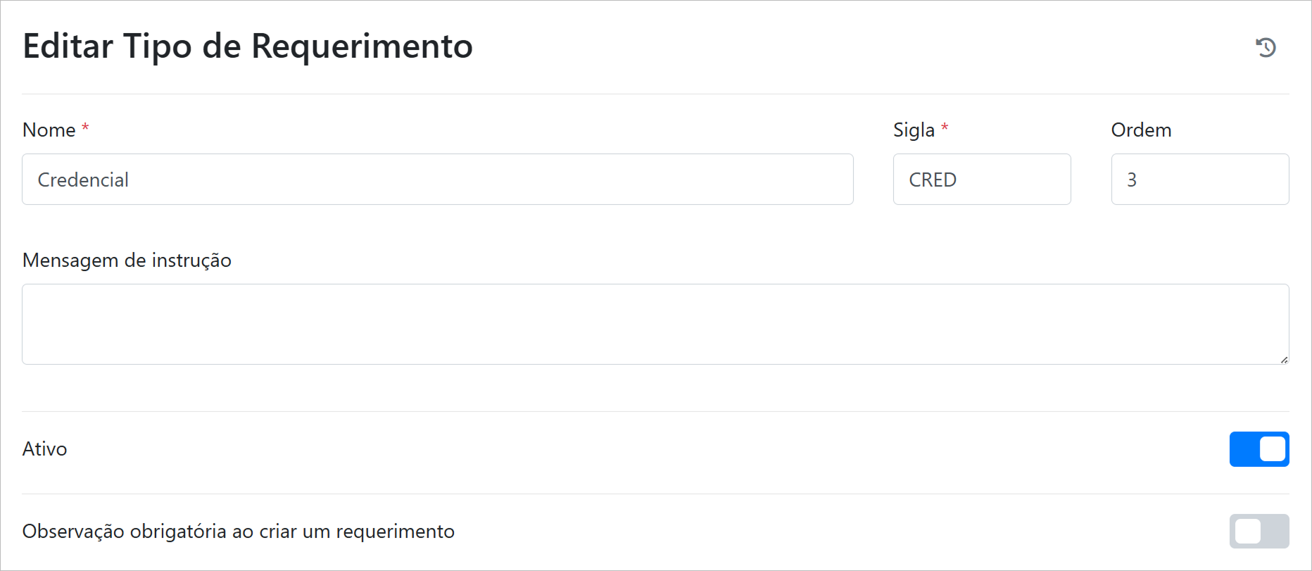The width and height of the screenshot is (1312, 571).
Task: Click the Nome field containing Credencial
Action: [437, 180]
